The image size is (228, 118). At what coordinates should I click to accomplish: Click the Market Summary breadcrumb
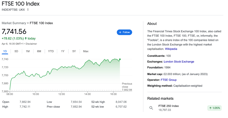click(14, 23)
